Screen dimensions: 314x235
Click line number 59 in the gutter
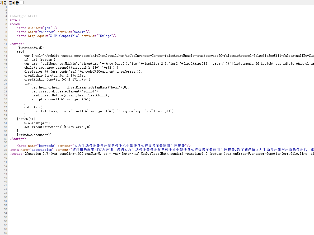tap(6, 233)
